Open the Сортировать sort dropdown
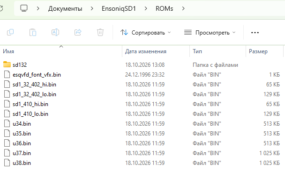This screenshot has height=192, width=285. click(x=146, y=33)
